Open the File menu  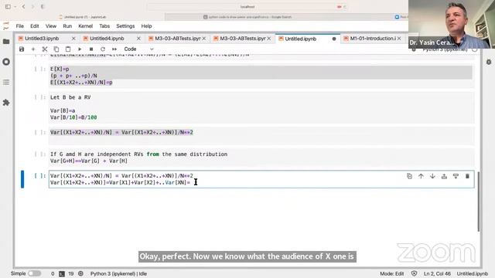click(20, 26)
